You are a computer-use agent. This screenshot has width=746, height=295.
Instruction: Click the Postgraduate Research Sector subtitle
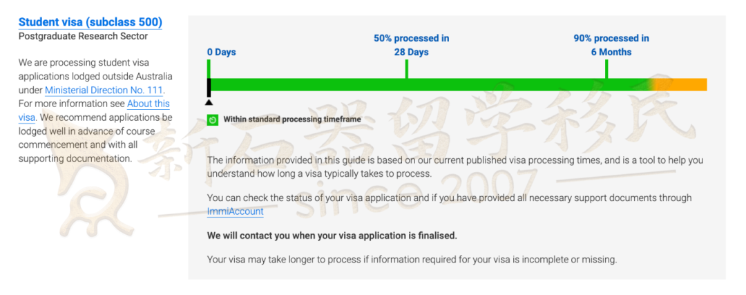coord(84,36)
